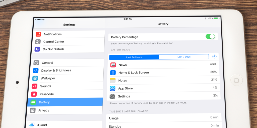The height and width of the screenshot is (128, 257).
Task: Tap the Settings 3% usage value
Action: point(215,95)
